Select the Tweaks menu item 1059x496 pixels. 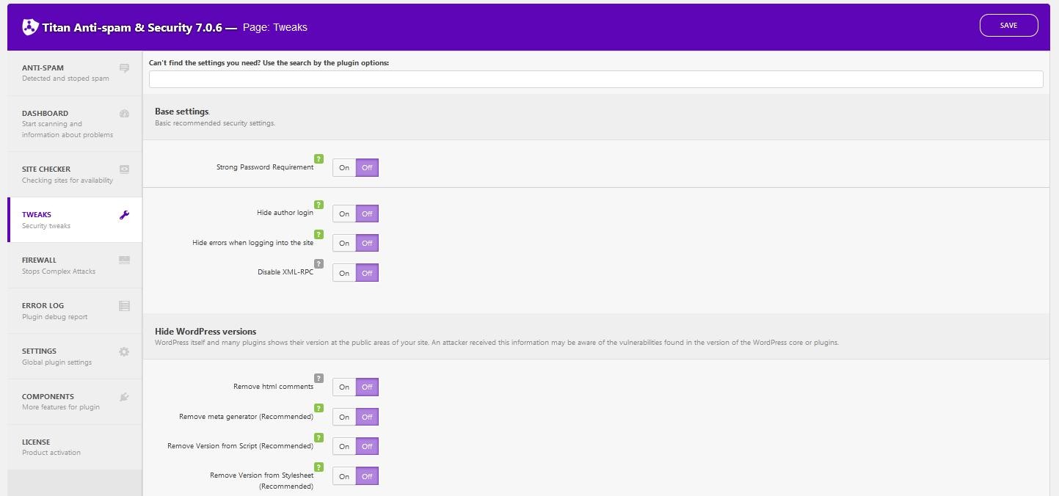tap(75, 219)
